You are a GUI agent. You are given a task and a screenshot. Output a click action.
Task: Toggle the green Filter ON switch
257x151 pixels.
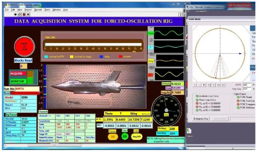pos(125,136)
